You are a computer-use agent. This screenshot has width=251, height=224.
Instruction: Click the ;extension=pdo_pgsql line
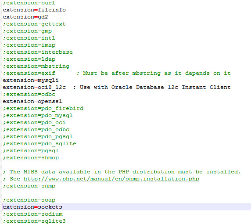tap(38, 137)
